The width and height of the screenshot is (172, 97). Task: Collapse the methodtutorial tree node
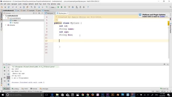click(x=4, y=16)
